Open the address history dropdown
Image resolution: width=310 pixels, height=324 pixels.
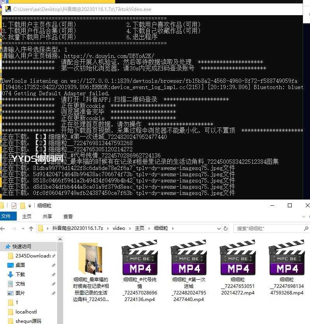pos(219,229)
